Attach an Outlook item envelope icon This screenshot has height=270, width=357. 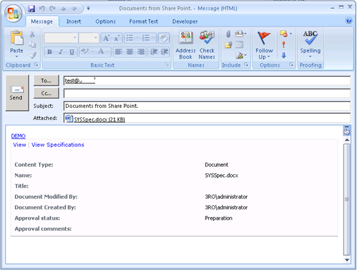228,45
